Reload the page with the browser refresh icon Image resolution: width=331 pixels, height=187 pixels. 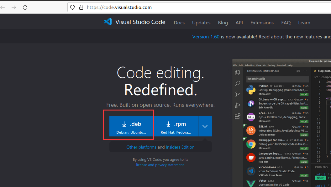point(25,7)
